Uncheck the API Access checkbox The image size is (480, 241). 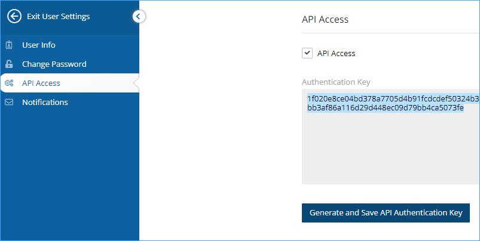[x=307, y=53]
